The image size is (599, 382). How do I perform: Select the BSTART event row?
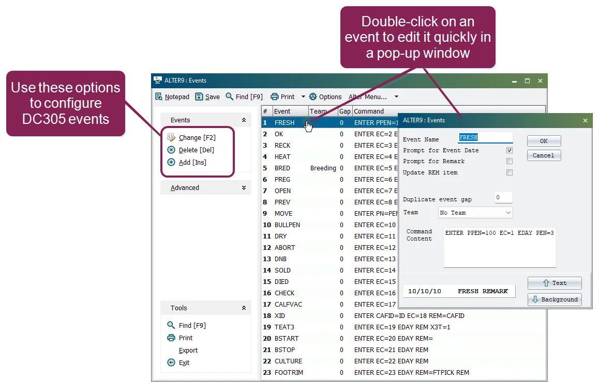(403, 339)
